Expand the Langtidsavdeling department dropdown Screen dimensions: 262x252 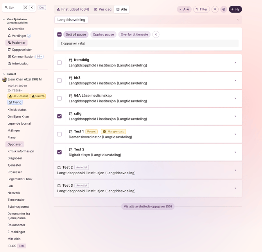(x=238, y=20)
